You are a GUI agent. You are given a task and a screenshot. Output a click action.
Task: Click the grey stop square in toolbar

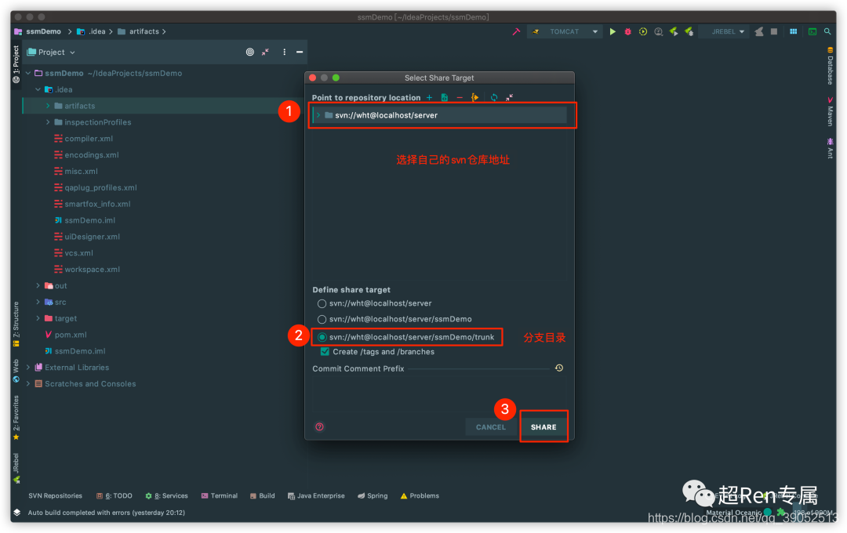pyautogui.click(x=774, y=32)
